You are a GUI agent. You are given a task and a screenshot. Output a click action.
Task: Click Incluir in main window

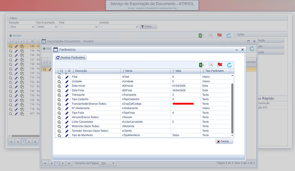[x=15, y=36]
